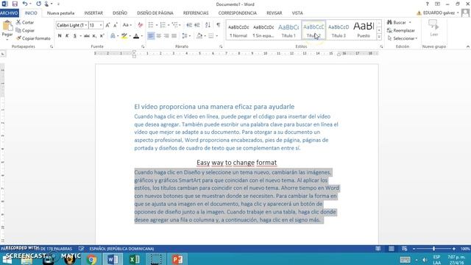Open the DISEÑO DE PÁGINA tab
This screenshot has height=265, width=471.
155,13
